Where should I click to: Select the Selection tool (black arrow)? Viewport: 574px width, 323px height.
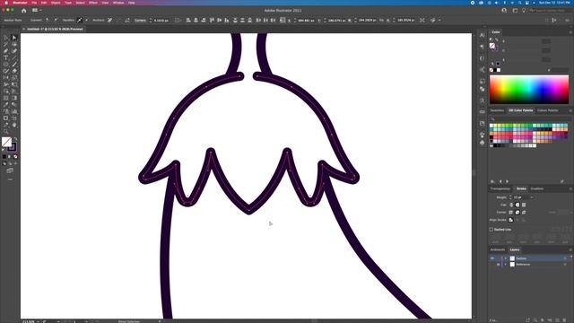pos(6,38)
